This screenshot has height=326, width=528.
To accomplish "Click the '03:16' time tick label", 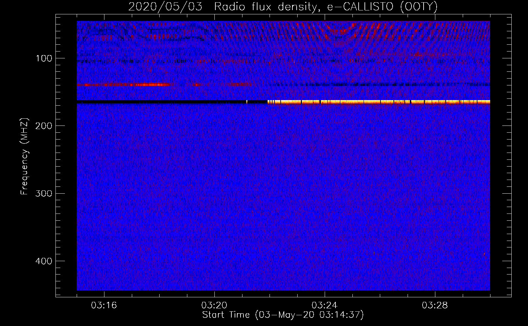I will click(x=104, y=305).
